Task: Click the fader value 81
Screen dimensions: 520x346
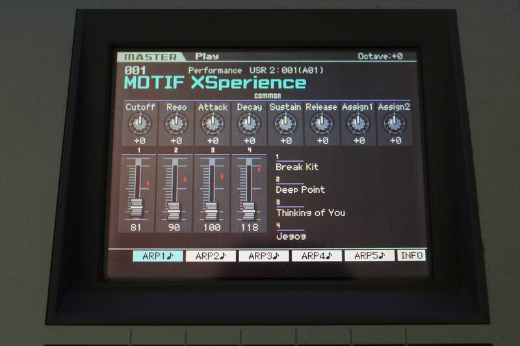Action: tap(136, 227)
